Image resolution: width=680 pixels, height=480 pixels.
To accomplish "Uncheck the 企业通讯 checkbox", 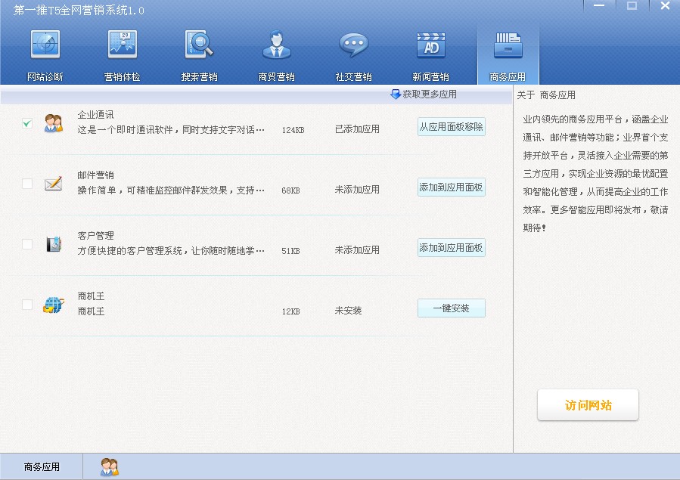I will pos(27,123).
